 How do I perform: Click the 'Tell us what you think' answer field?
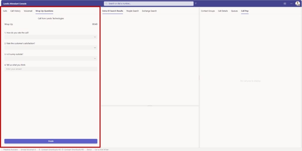click(x=51, y=69)
